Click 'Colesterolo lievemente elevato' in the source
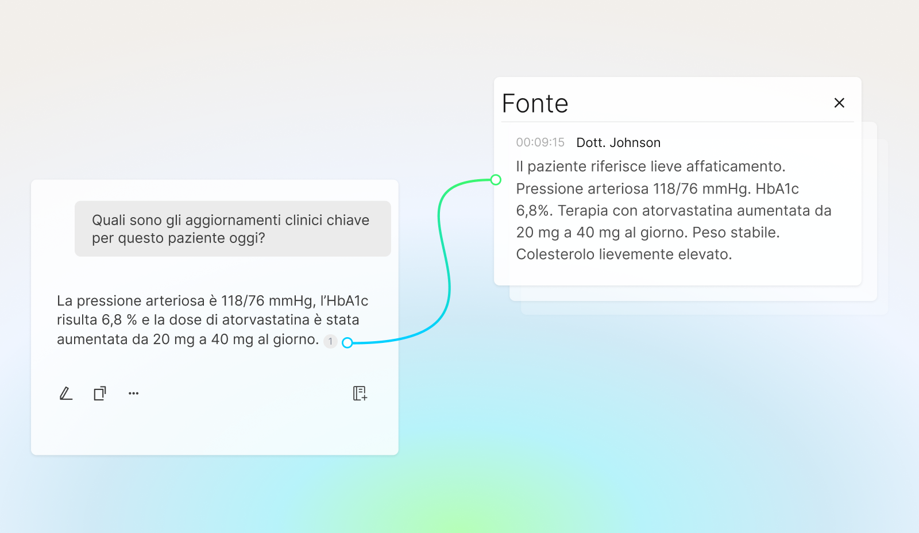The image size is (919, 533). coord(624,254)
